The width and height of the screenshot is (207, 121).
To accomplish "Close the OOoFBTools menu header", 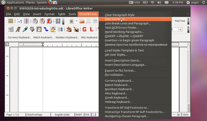I will [x=88, y=14].
